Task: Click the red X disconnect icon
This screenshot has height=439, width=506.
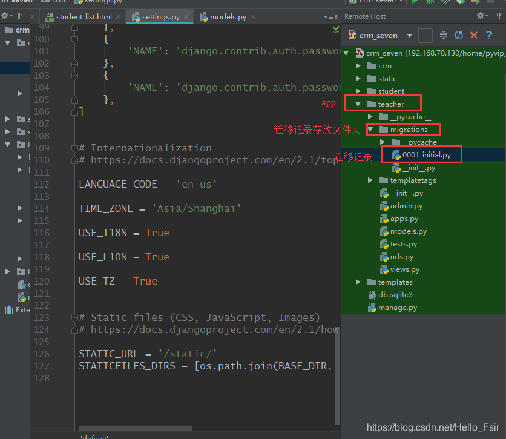Action: point(474,35)
